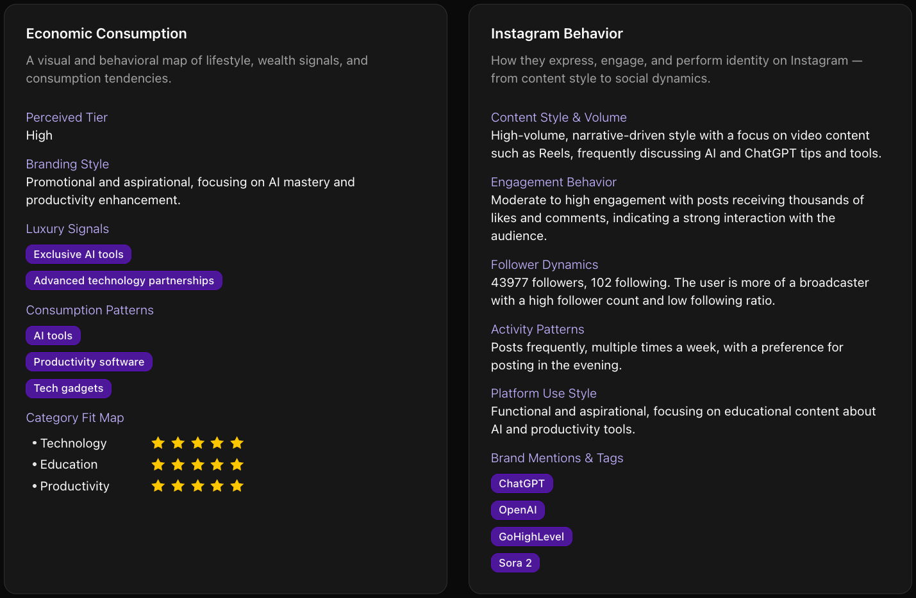Click the Advanced technology partnerships tag
This screenshot has height=598, width=916.
coord(124,280)
